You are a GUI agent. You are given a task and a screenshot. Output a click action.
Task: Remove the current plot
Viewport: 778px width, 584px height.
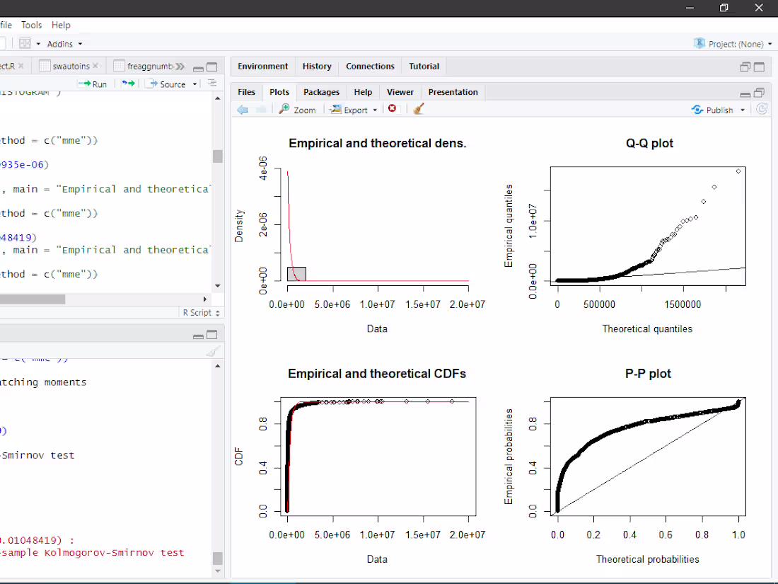click(393, 109)
